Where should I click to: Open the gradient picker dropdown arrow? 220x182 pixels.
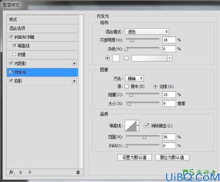pyautogui.click(x=170, y=58)
